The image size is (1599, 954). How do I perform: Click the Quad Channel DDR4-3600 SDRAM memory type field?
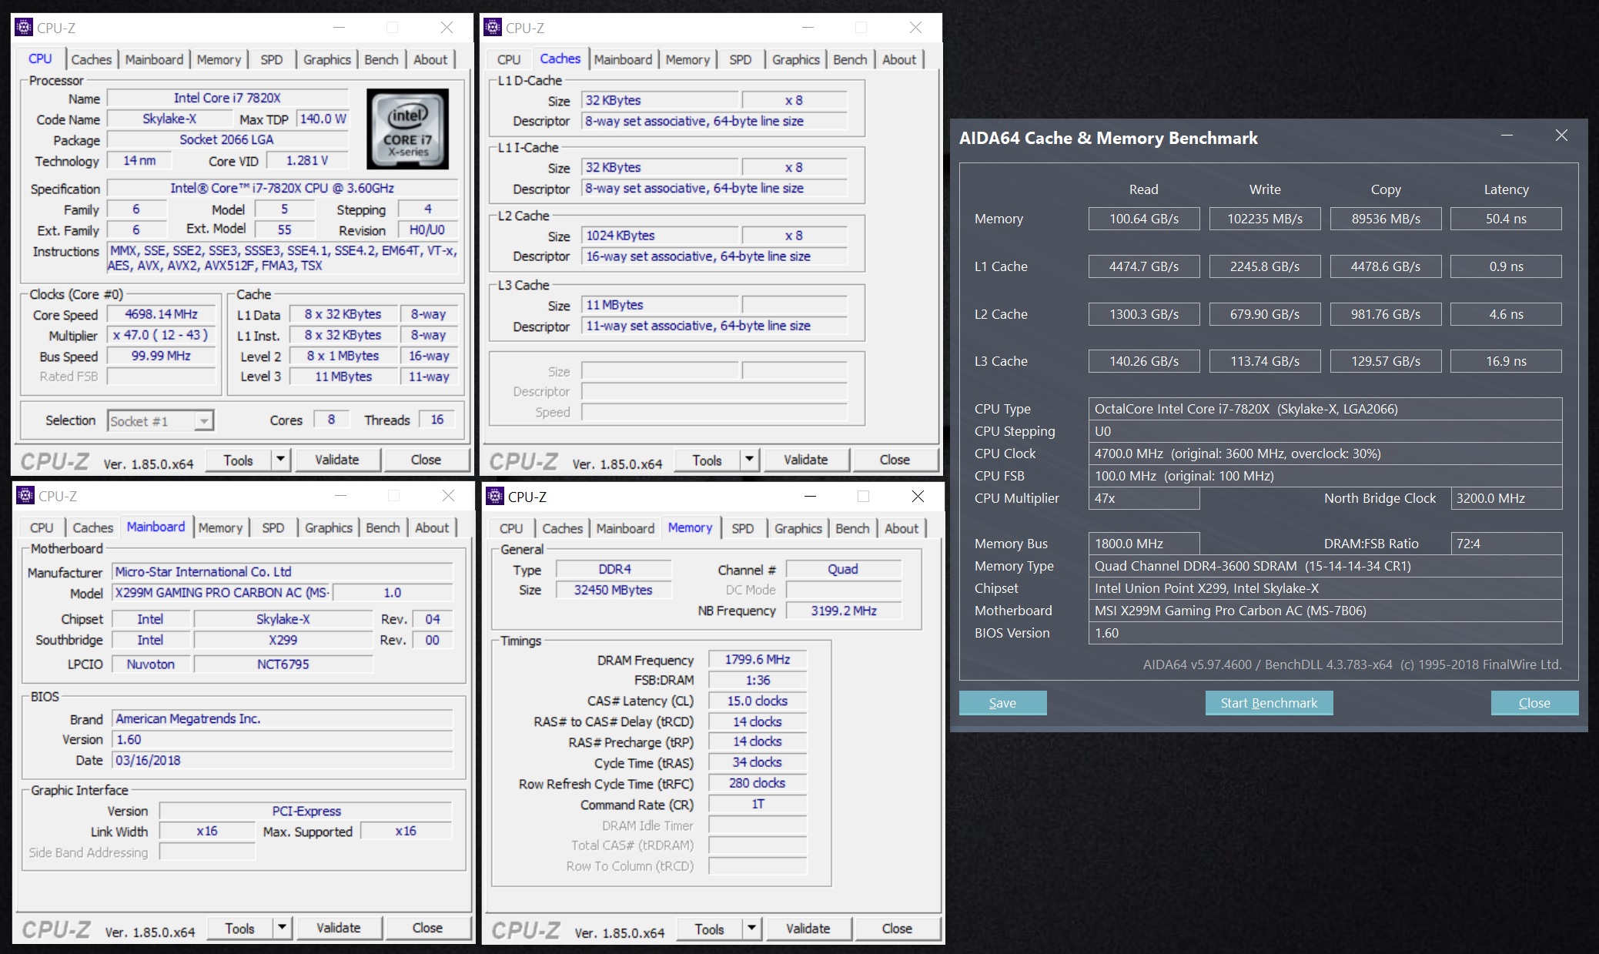coord(1325,566)
